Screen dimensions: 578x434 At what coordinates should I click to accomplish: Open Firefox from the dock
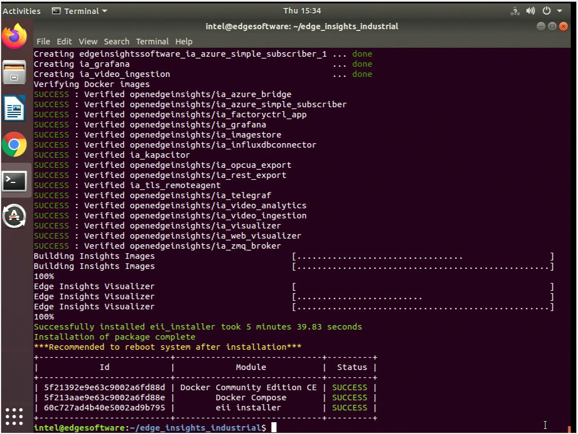pyautogui.click(x=15, y=36)
